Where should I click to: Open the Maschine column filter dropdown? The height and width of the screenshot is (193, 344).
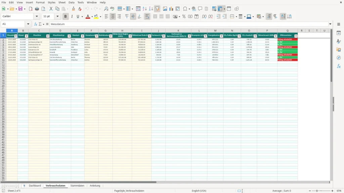coord(48,36)
